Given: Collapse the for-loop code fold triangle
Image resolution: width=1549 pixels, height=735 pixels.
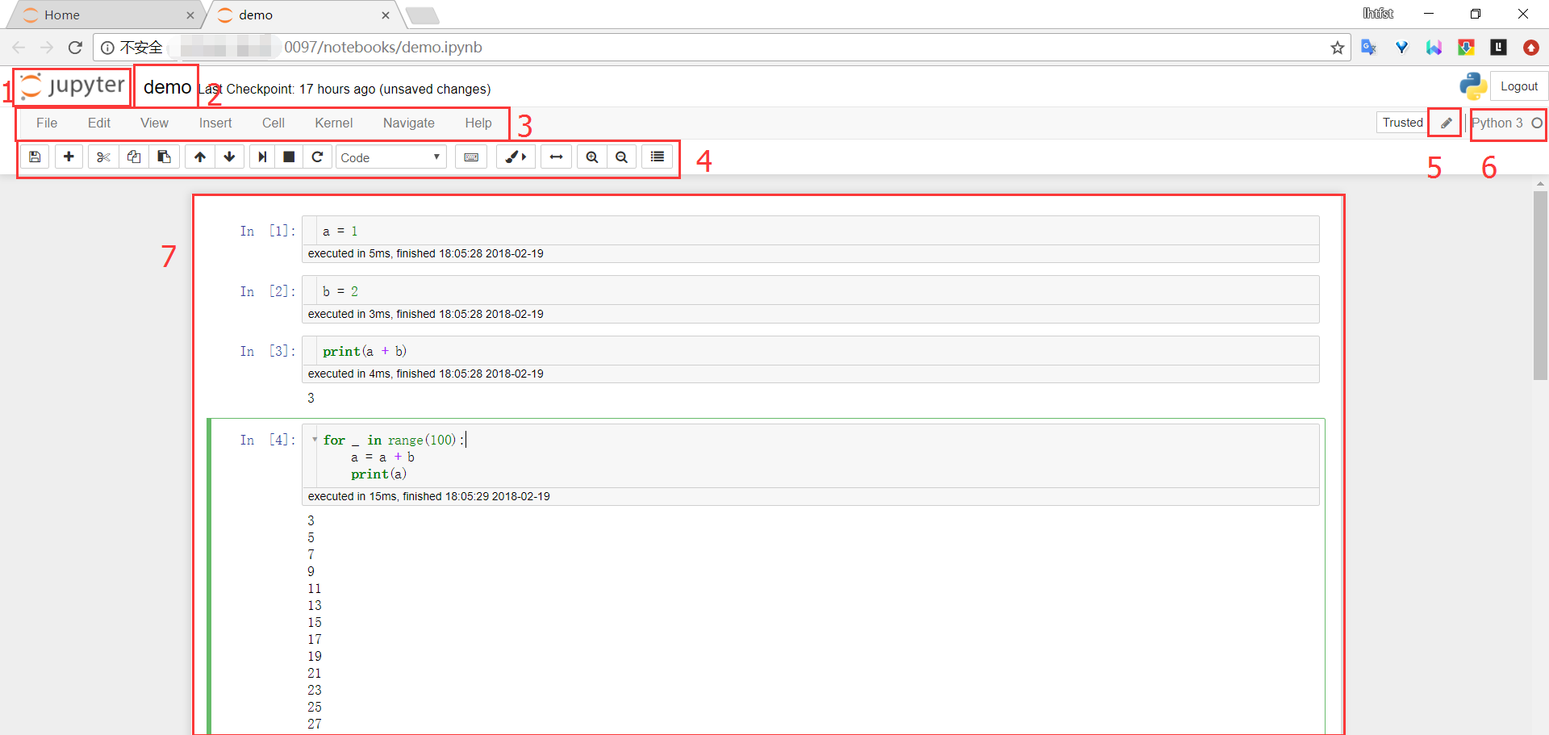Looking at the screenshot, I should [x=314, y=440].
